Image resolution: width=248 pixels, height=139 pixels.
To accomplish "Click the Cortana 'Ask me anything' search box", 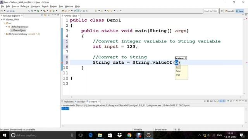I will pos(42,135).
